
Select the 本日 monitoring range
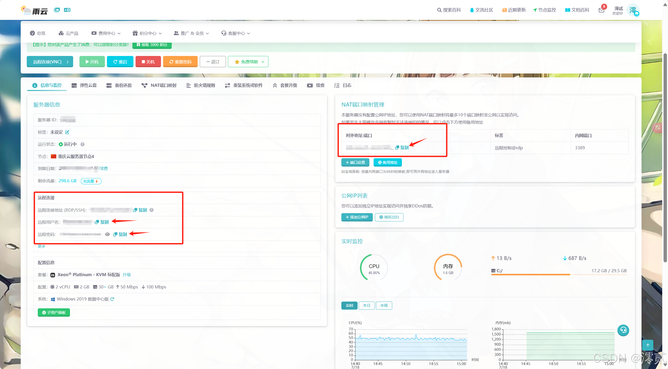click(367, 305)
